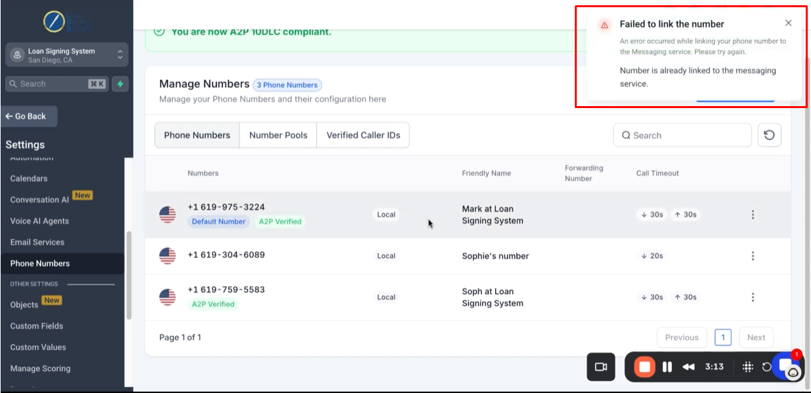Open Custom Fields settings

(x=37, y=326)
